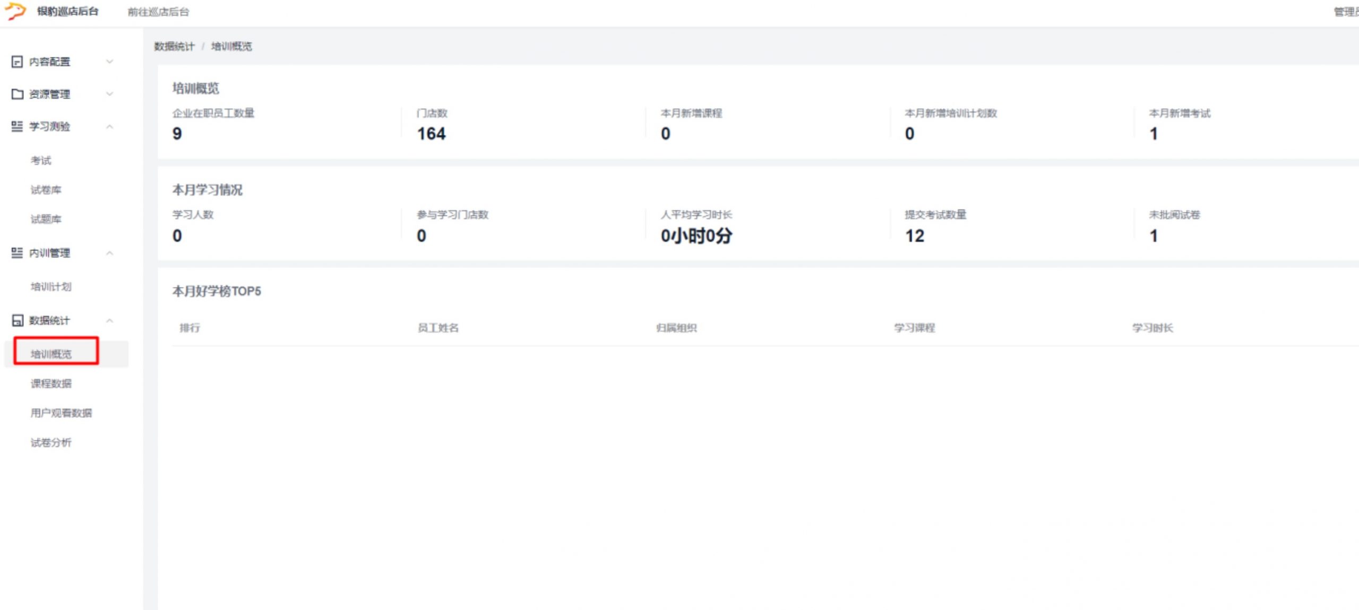1359x610 pixels.
Task: Click the leopard logo icon
Action: 15,11
